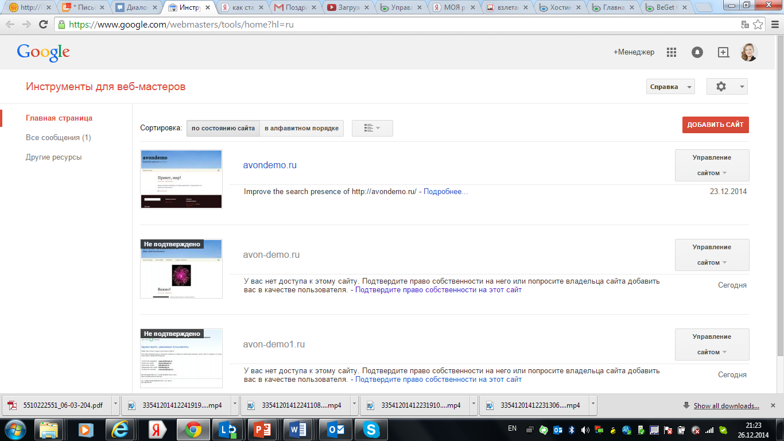Open Управление сайтом for avon-demo1.ru
This screenshot has width=784, height=441.
pos(712,344)
